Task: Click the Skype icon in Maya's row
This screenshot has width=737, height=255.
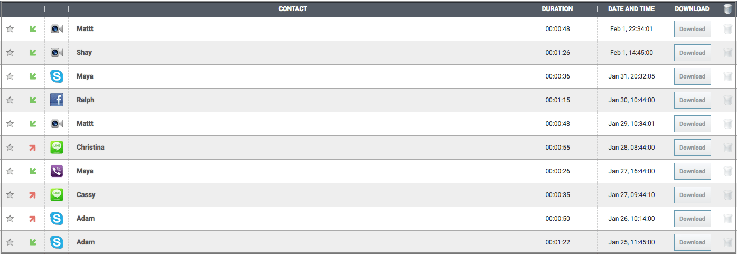Action: pyautogui.click(x=57, y=76)
